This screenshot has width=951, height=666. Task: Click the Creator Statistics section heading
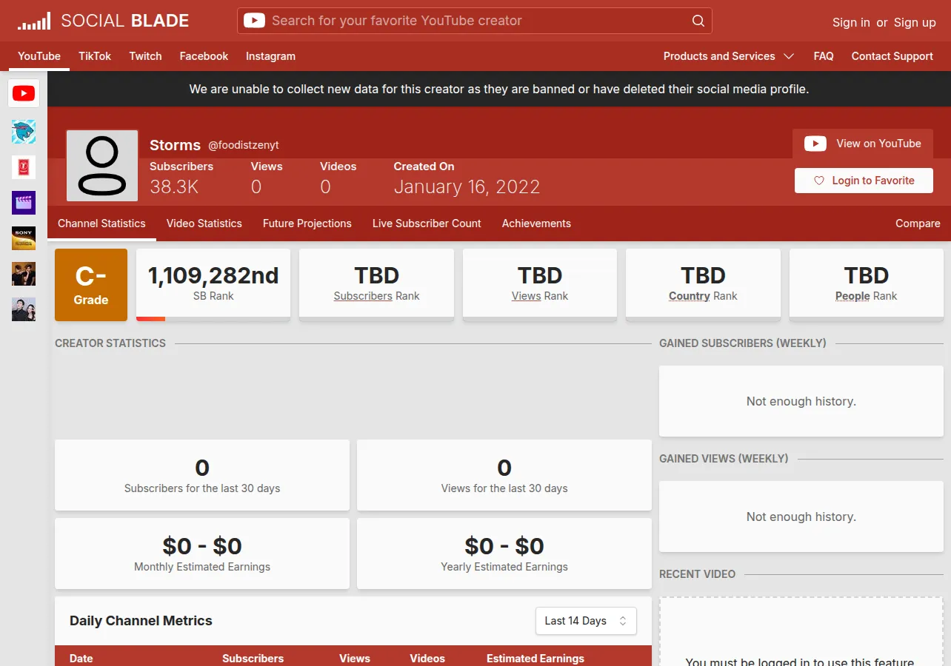click(x=110, y=343)
